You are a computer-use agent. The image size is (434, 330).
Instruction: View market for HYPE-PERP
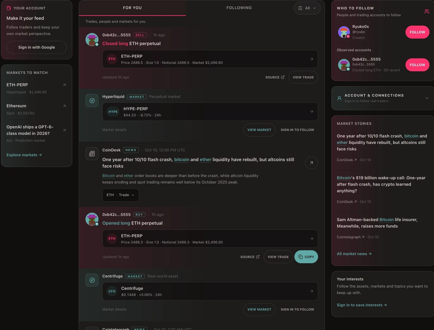coord(259,130)
